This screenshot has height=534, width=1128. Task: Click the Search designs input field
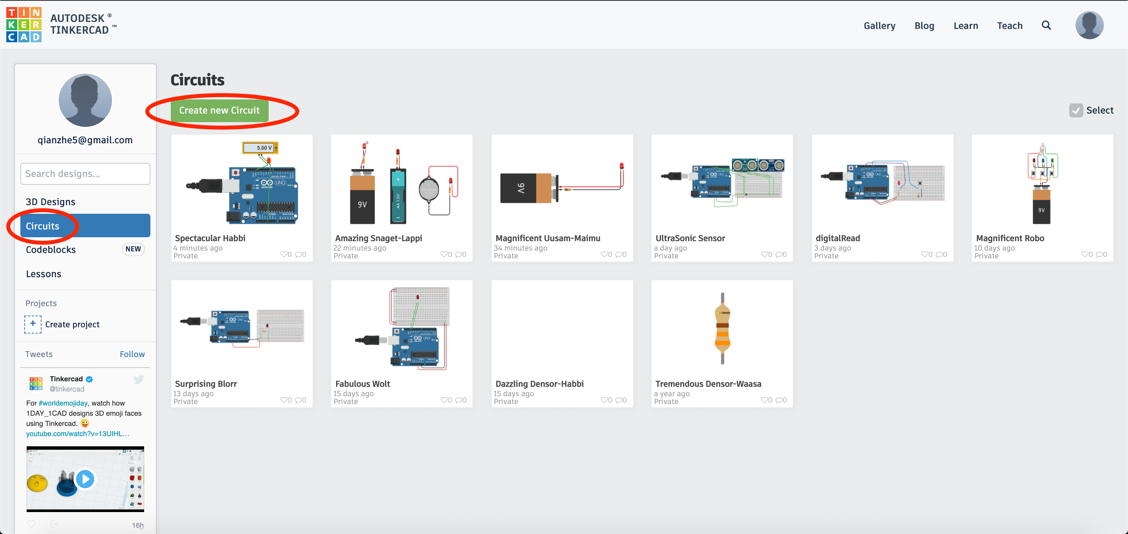[85, 174]
